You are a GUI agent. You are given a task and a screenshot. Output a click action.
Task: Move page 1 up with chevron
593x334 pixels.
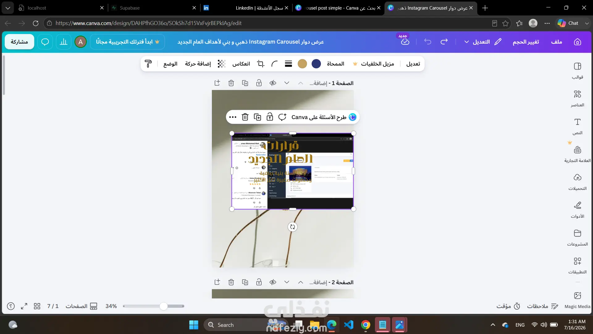[x=301, y=83]
